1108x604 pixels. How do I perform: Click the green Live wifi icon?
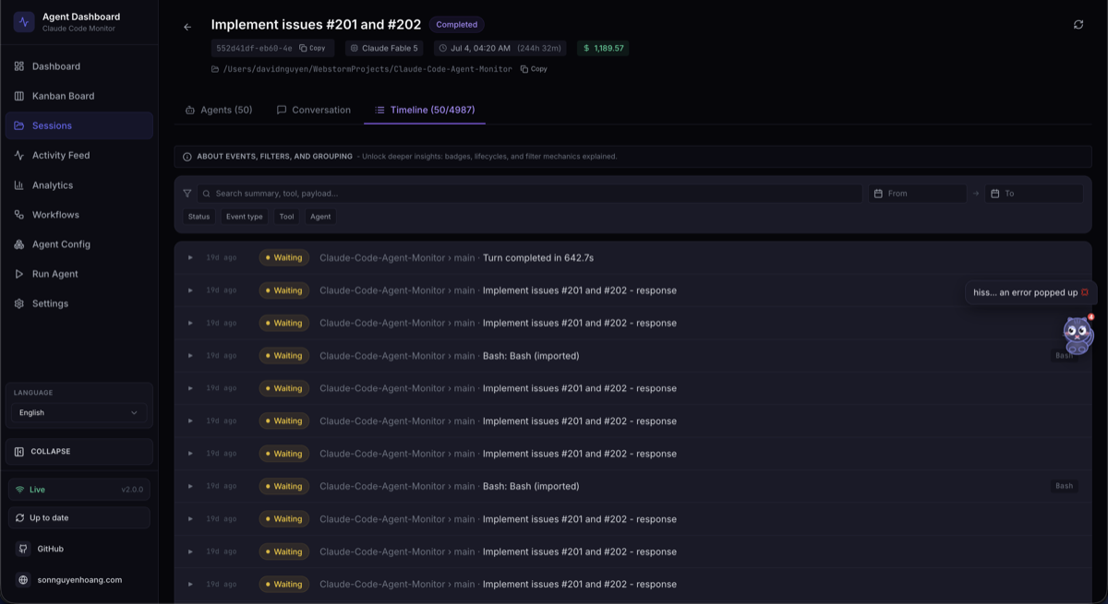coord(20,490)
